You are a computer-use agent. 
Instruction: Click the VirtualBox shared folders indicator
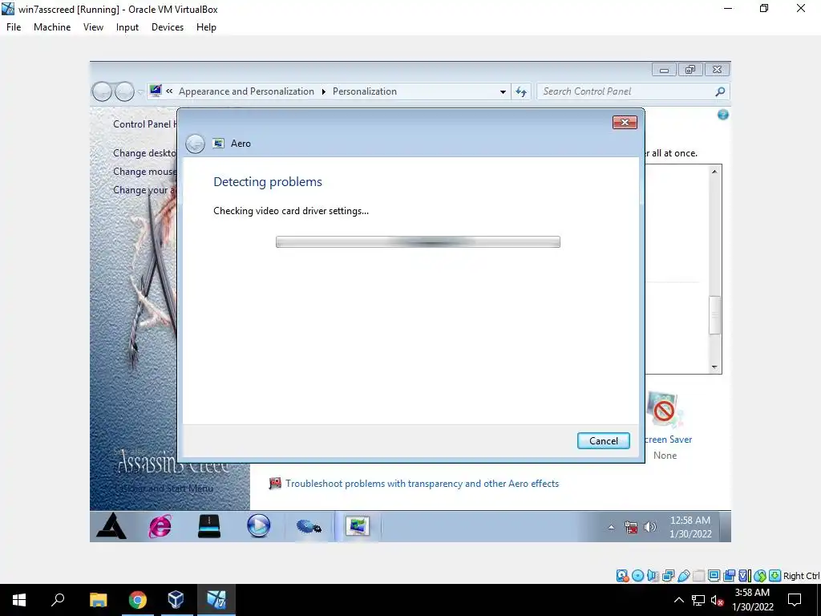point(698,576)
